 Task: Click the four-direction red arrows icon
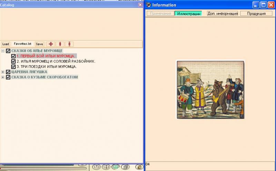pos(51,44)
